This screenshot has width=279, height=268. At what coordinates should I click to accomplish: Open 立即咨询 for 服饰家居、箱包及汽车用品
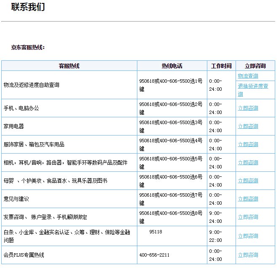(248, 144)
